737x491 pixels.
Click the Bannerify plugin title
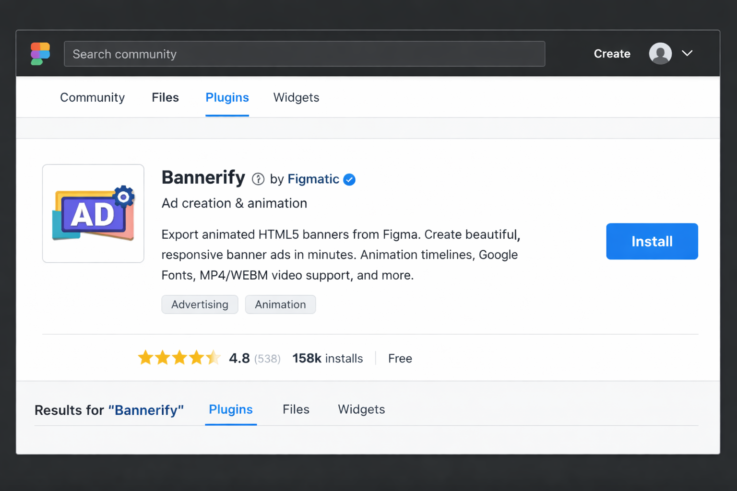coord(203,177)
